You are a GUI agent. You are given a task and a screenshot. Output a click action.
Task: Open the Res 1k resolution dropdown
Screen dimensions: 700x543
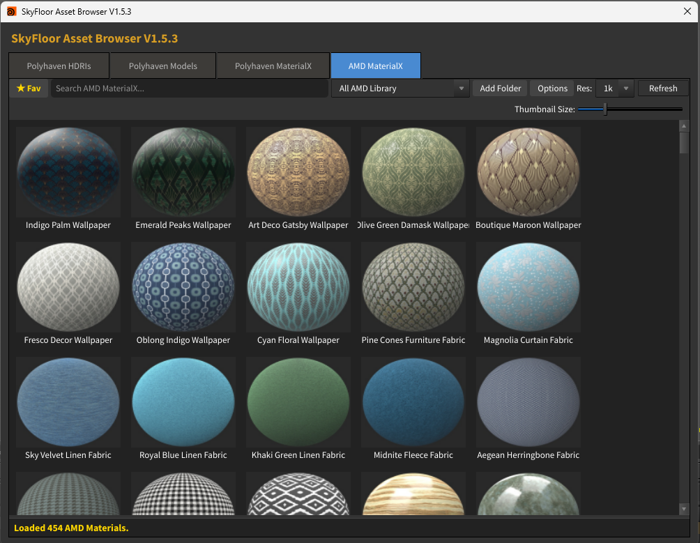(x=615, y=89)
